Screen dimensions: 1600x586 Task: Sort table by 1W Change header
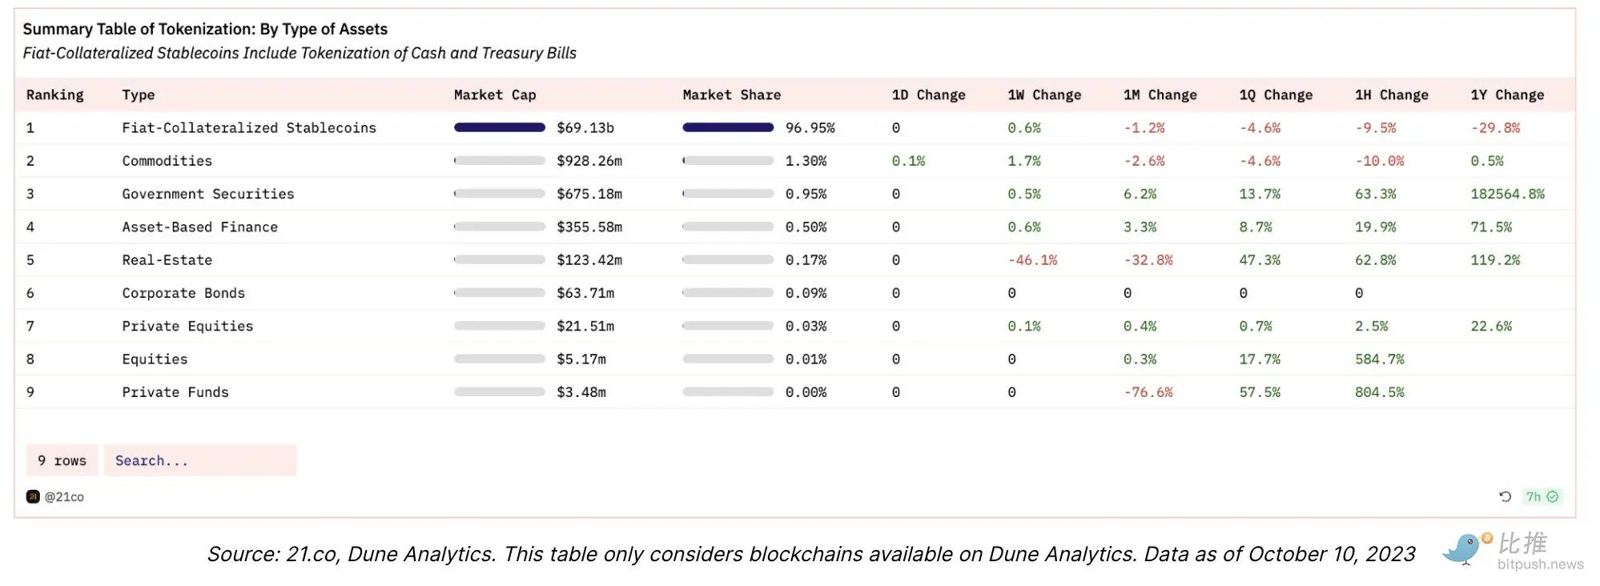(1044, 95)
